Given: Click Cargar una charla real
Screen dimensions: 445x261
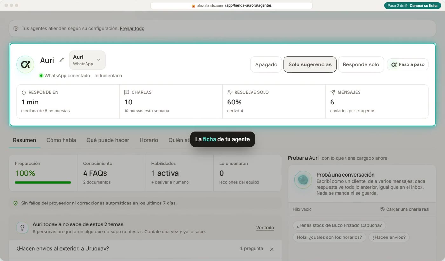Looking at the screenshot, I should [405, 209].
